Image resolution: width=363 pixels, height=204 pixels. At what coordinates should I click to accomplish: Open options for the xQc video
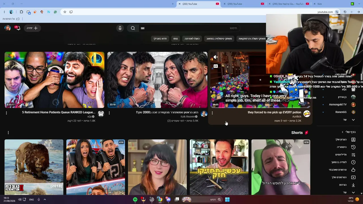point(6,113)
